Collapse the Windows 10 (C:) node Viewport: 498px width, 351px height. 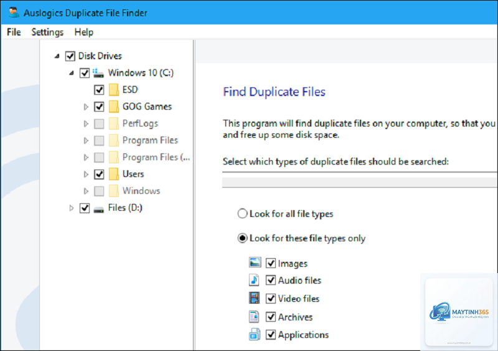72,73
